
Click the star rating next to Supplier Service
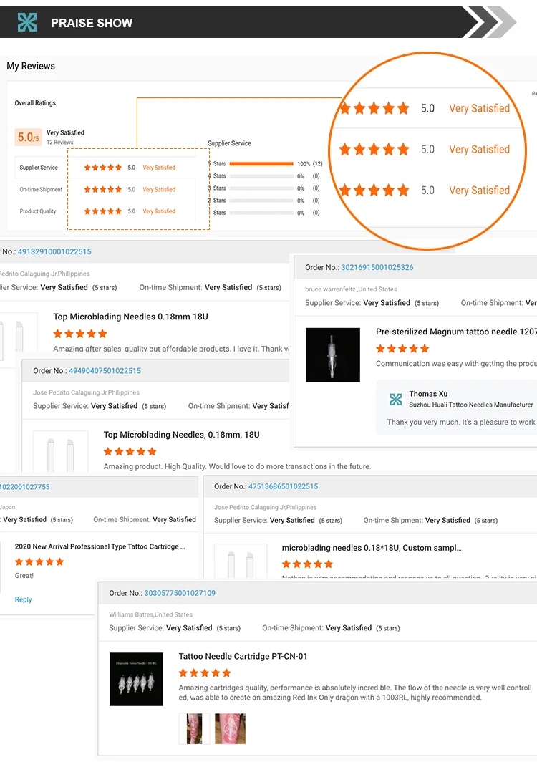coord(103,168)
